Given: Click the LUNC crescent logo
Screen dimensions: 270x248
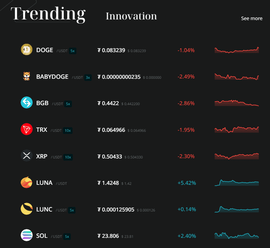Looking at the screenshot, I should [x=26, y=209].
